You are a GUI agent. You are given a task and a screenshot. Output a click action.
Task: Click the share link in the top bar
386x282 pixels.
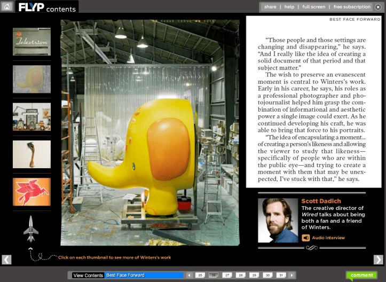(x=270, y=7)
